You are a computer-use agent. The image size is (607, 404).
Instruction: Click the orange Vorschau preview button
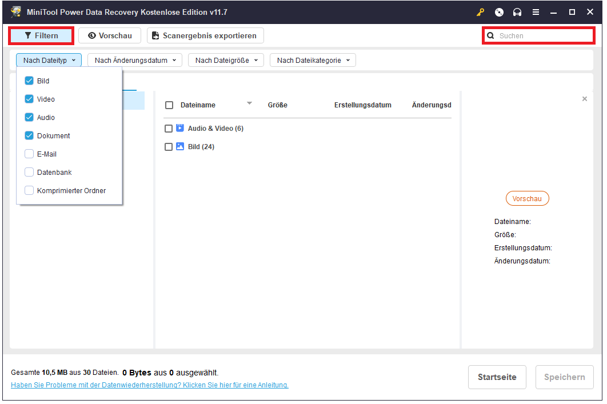(x=527, y=198)
